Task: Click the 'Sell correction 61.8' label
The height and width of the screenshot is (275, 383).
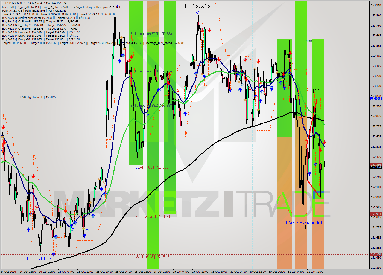Action: coord(151,71)
